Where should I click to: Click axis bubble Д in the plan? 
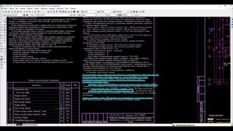[x=209, y=40]
